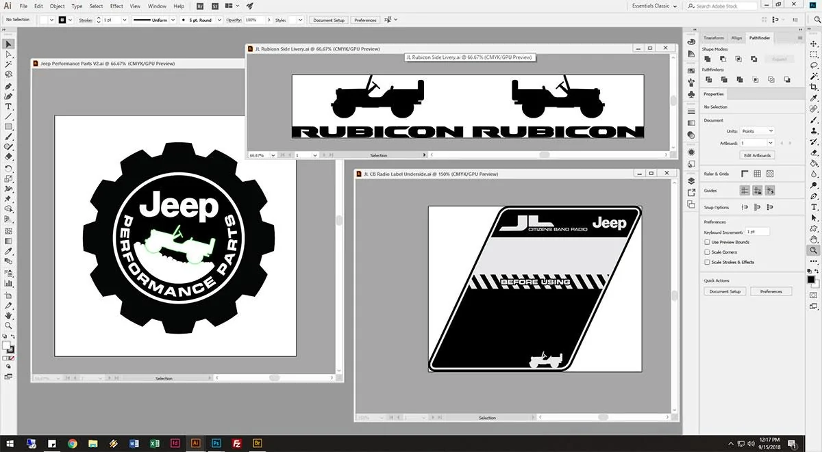
Task: Select the Selection tool in left toolbar
Action: pos(8,44)
